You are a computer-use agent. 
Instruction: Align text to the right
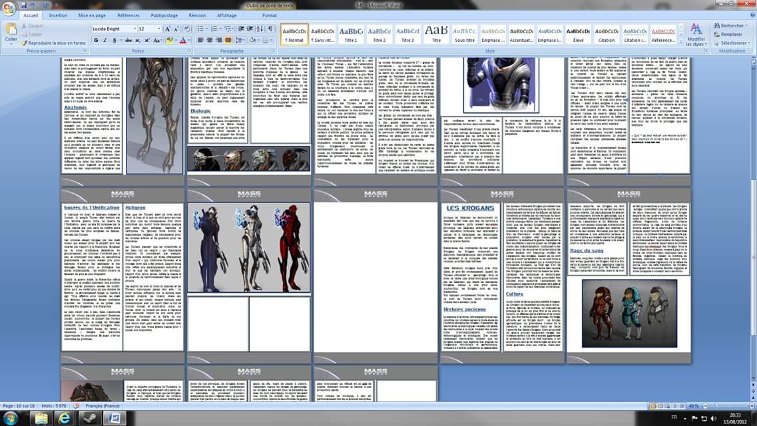218,41
